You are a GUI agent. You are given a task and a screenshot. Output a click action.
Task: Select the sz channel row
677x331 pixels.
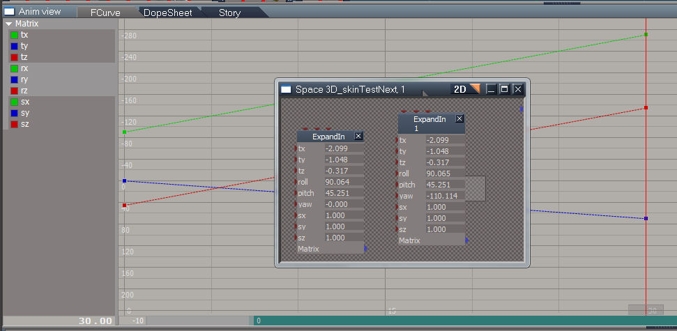point(62,125)
